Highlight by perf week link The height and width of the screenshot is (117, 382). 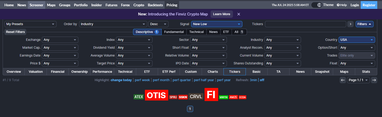pos(142,80)
